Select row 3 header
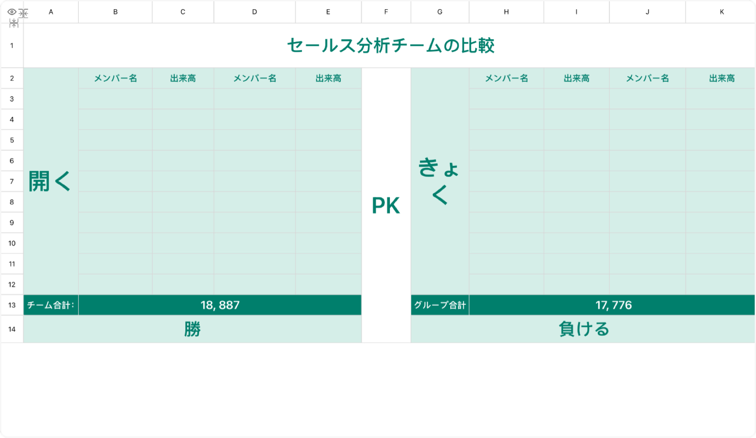Screen dimensions: 756x438 tap(12, 99)
